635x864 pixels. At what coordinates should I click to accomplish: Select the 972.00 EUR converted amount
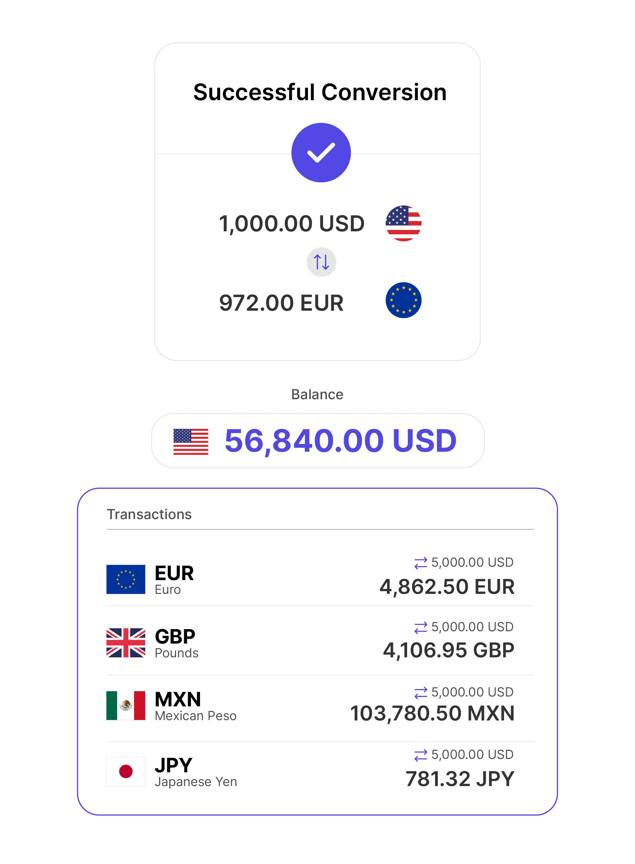click(281, 303)
